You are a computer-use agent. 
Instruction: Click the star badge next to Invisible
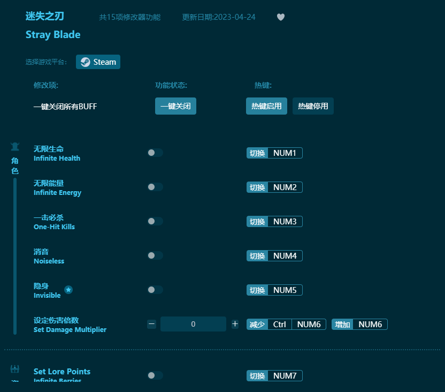(x=68, y=291)
